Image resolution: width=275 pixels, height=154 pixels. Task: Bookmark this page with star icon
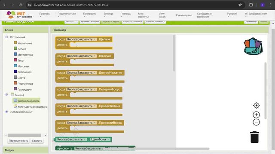pos(240,5)
